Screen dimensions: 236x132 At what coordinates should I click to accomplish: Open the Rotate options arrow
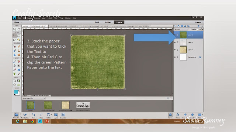coord(51,115)
